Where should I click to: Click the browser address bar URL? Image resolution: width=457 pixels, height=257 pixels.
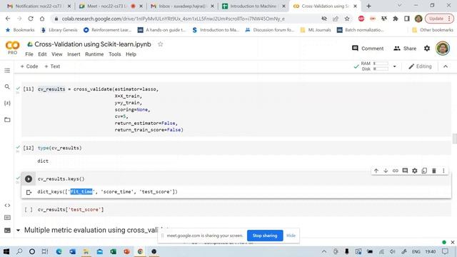tap(173, 19)
